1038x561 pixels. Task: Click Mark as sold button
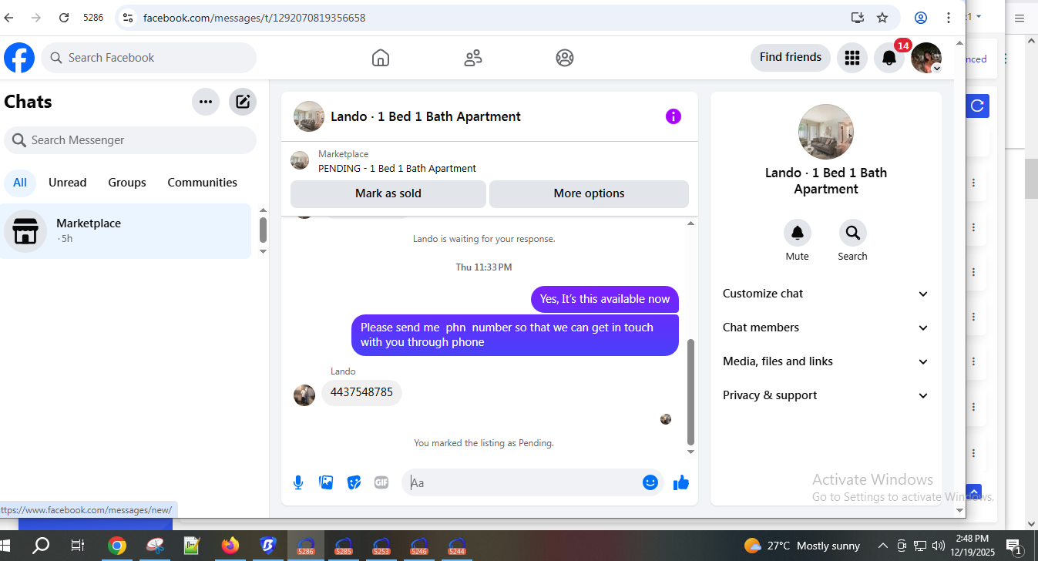click(x=388, y=193)
